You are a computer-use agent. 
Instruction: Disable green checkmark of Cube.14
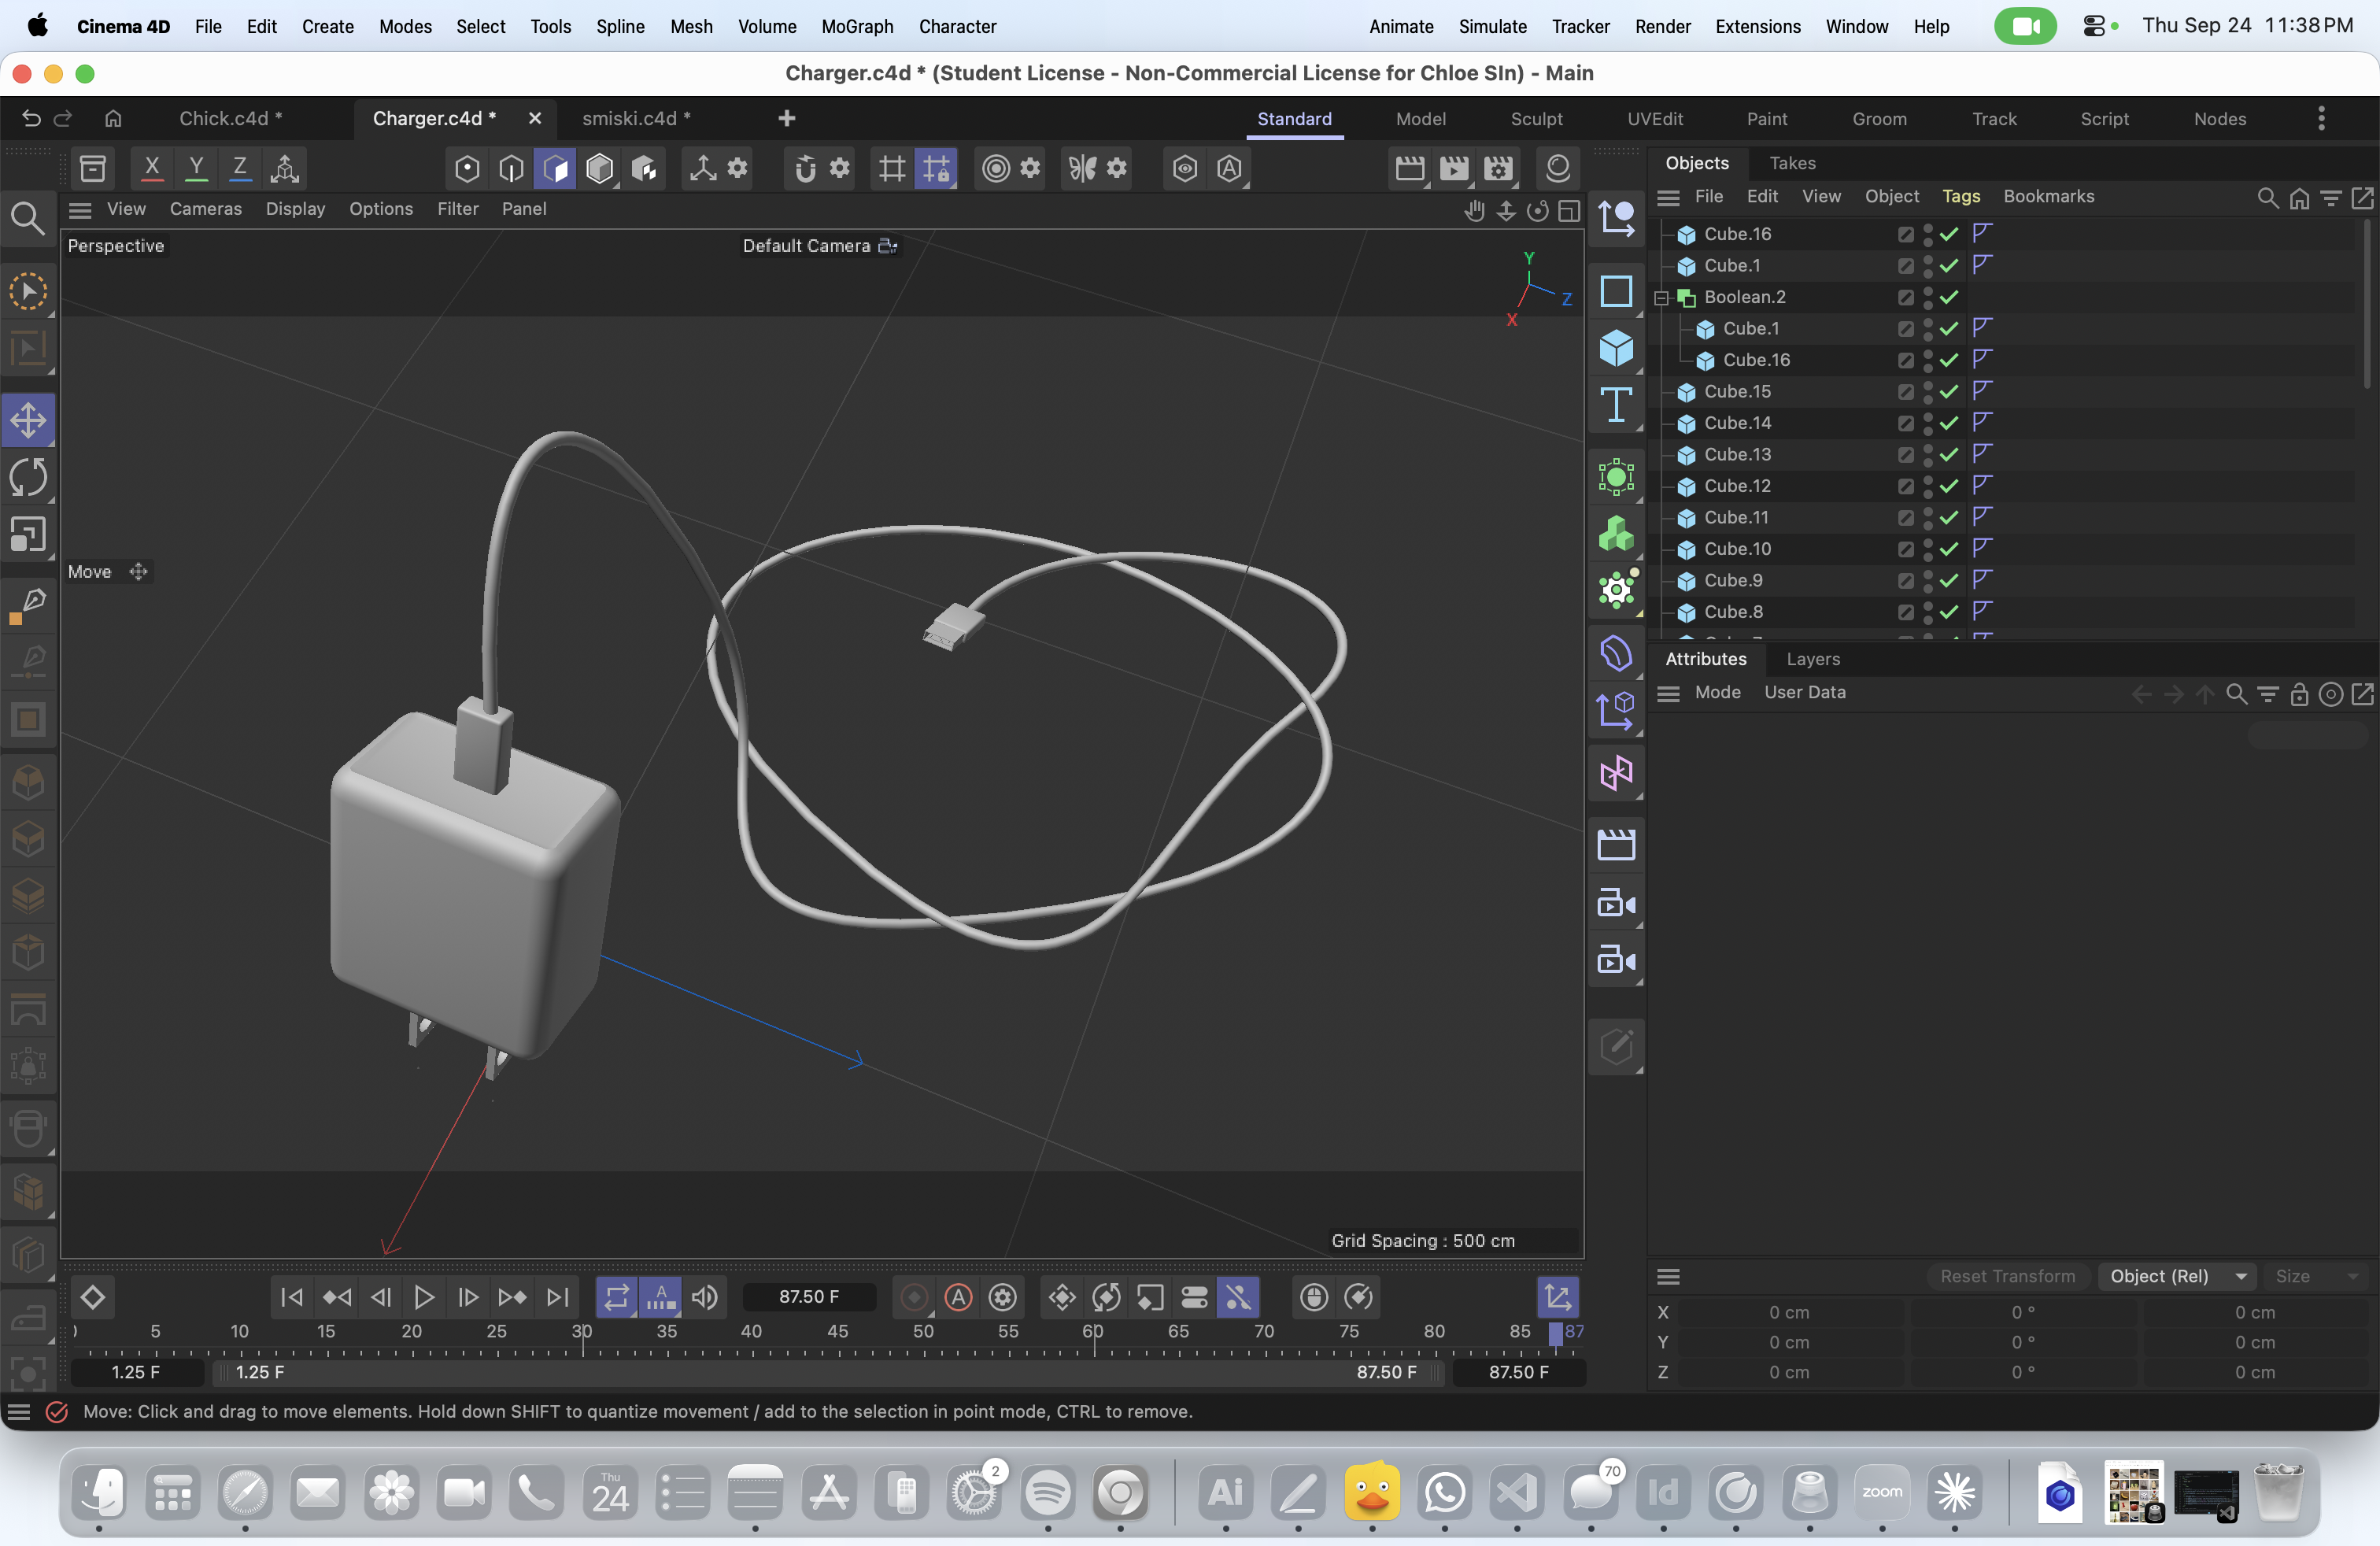[1949, 423]
